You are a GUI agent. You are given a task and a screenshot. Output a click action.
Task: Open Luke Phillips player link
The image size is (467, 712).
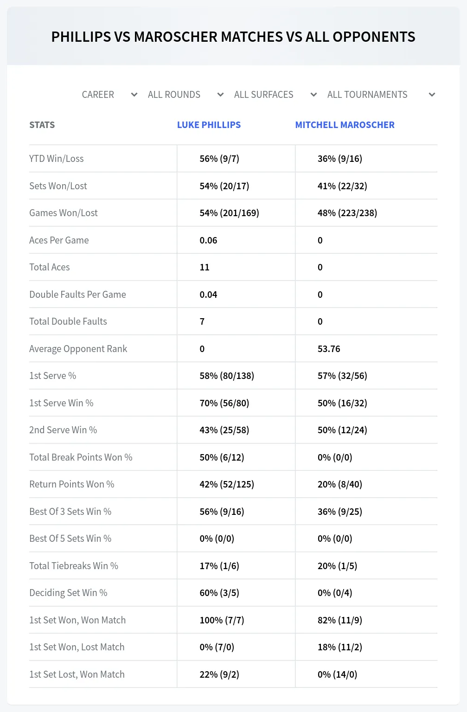click(209, 125)
